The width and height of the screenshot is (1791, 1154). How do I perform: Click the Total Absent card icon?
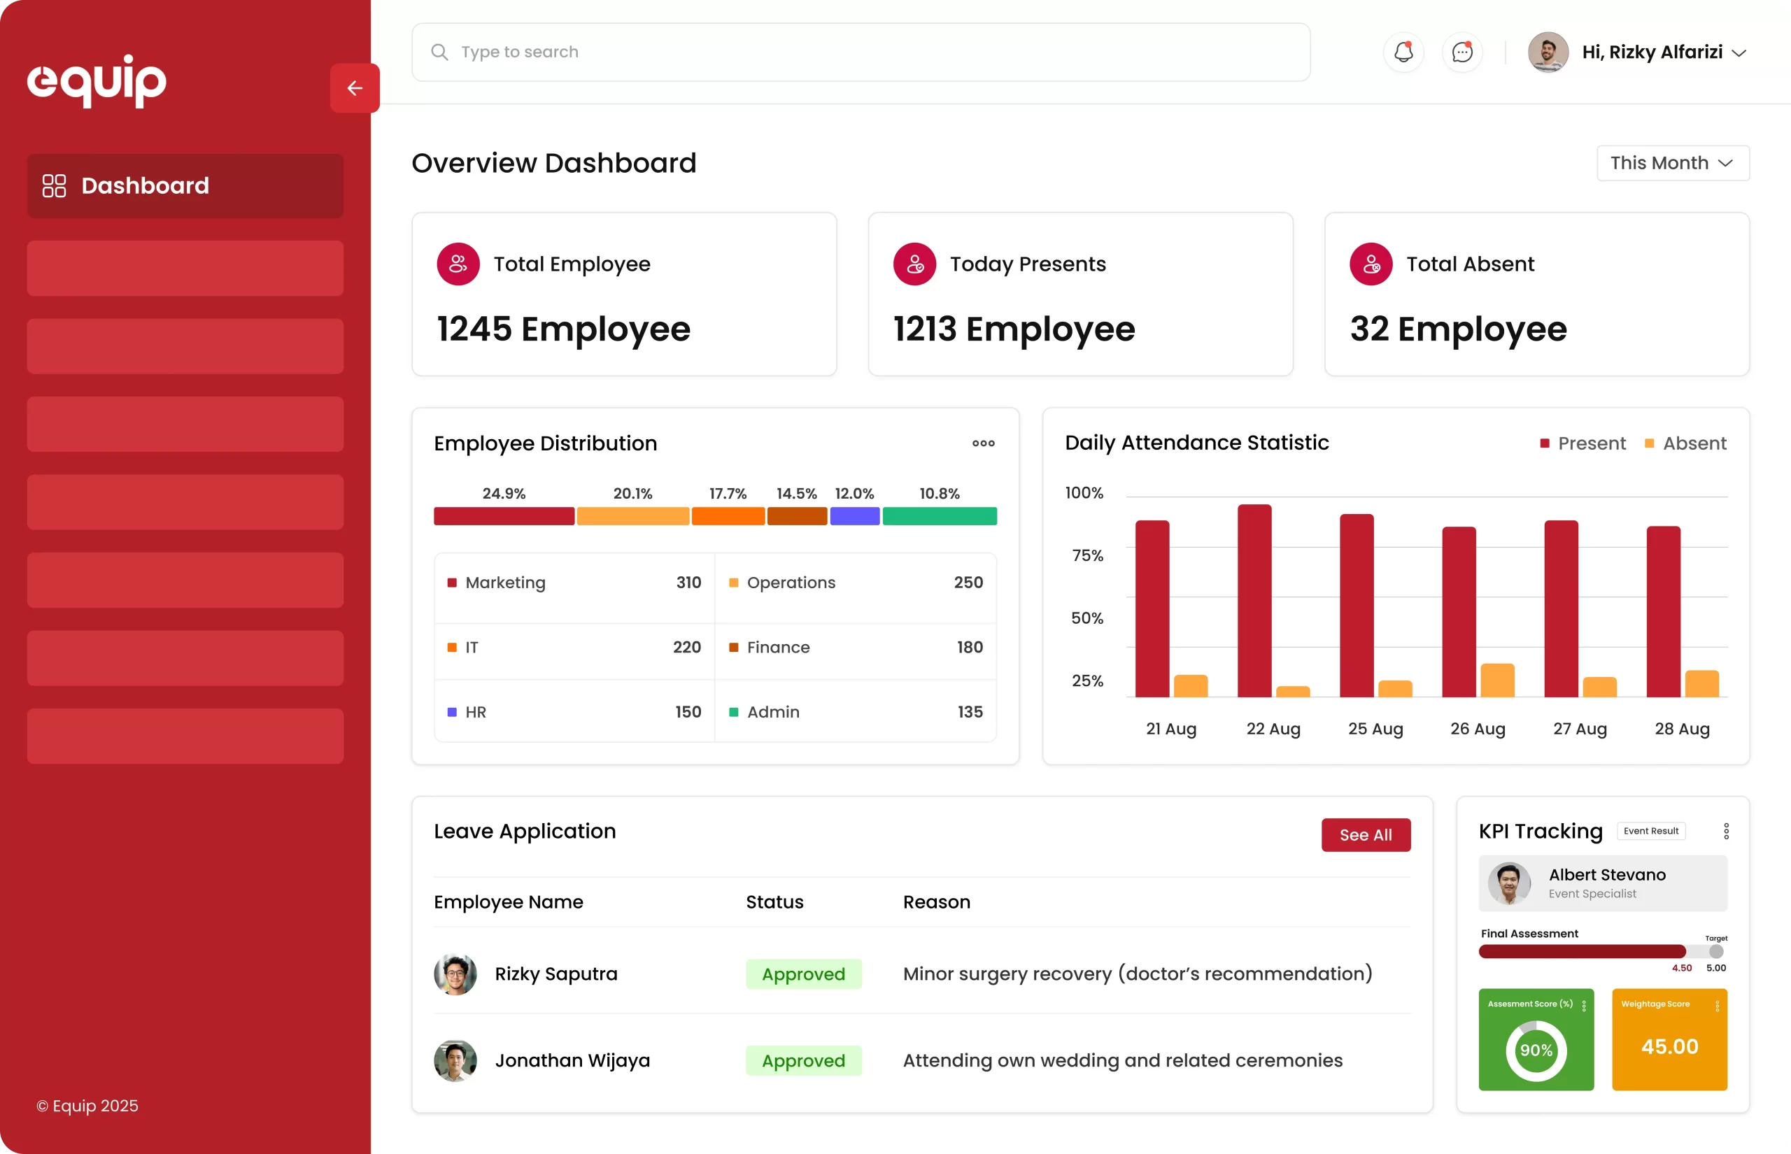tap(1371, 264)
